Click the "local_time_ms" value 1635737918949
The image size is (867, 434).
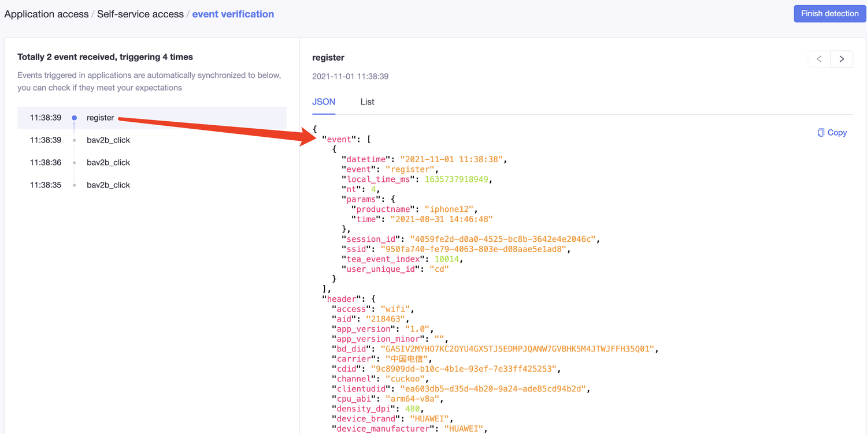tap(458, 179)
